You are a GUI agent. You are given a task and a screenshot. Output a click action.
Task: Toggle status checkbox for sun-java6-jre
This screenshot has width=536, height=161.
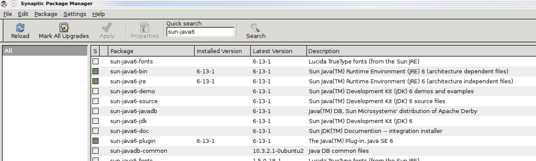pyautogui.click(x=95, y=81)
